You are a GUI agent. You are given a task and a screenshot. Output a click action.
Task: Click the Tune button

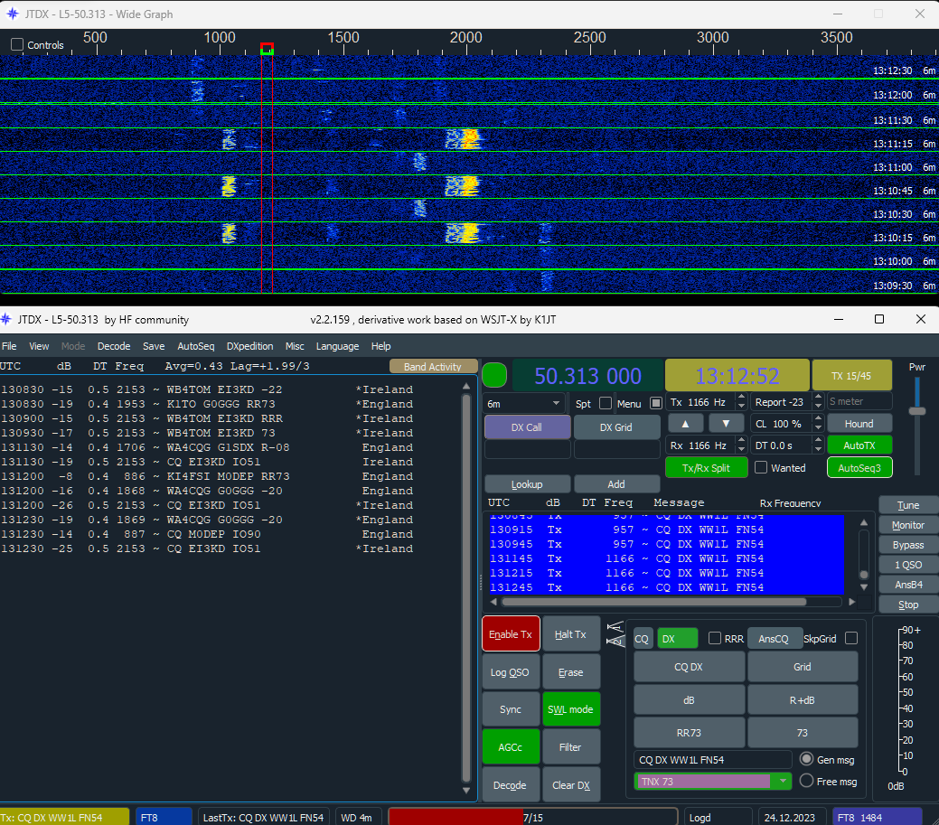pos(908,505)
